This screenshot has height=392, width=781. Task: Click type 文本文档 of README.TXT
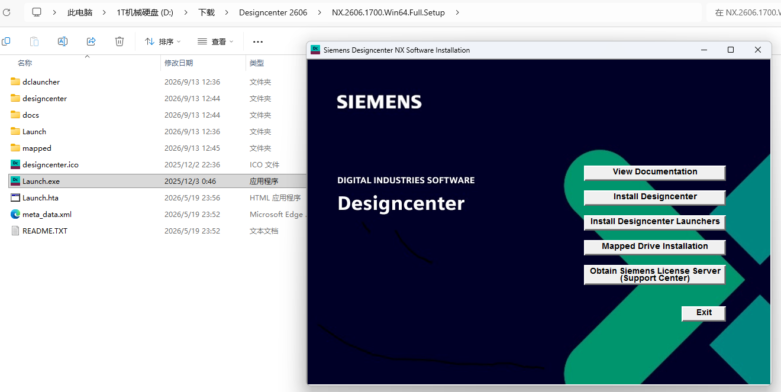click(x=264, y=231)
